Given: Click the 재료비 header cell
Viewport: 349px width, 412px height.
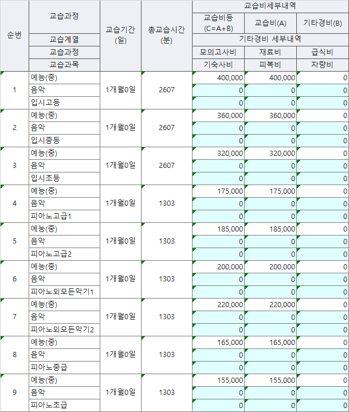Looking at the screenshot, I should coord(270,53).
